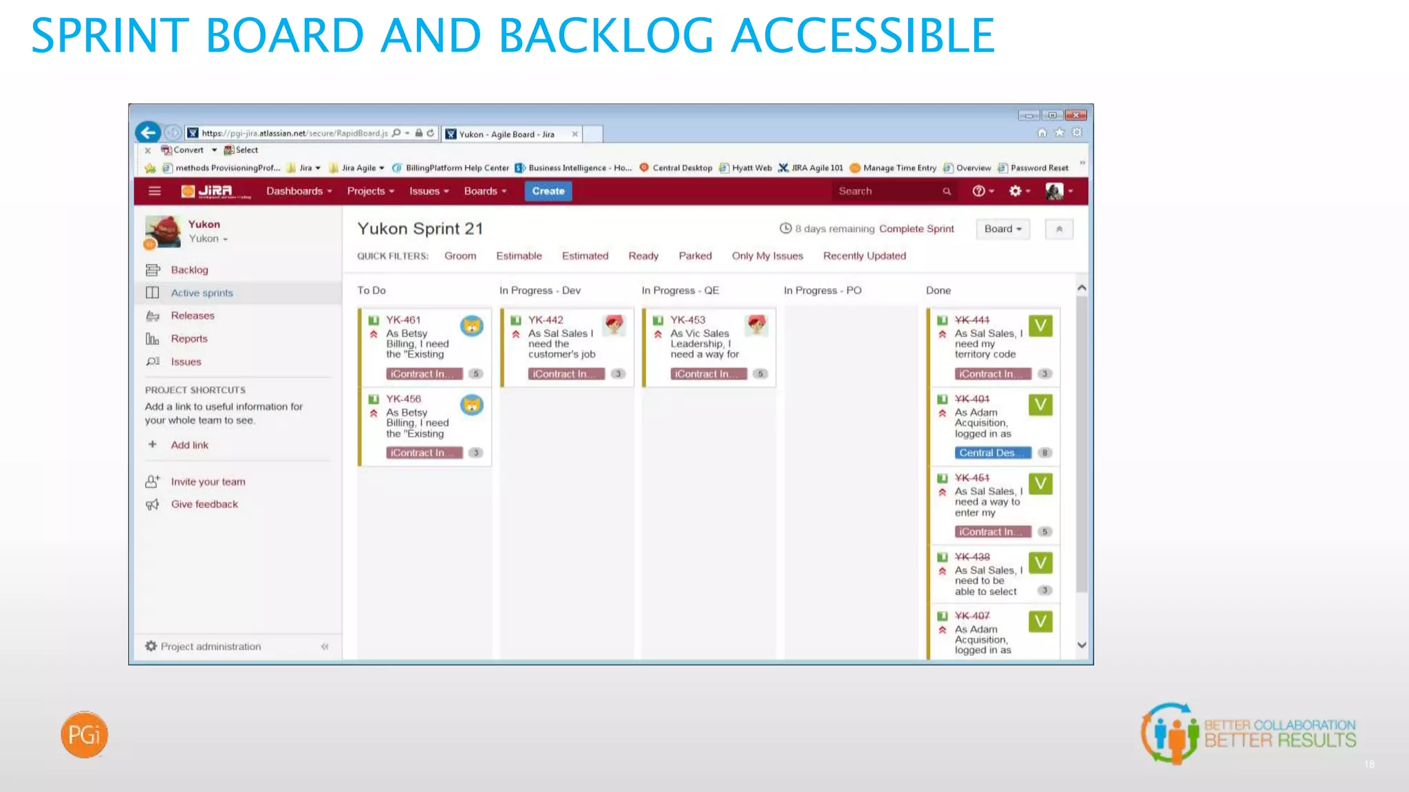Click the iContract In epic label on YK-451
This screenshot has height=792, width=1409.
[x=993, y=532]
